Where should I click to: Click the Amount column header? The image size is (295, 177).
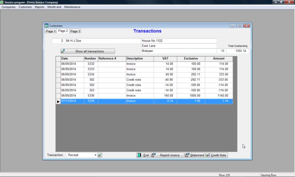click(x=219, y=58)
